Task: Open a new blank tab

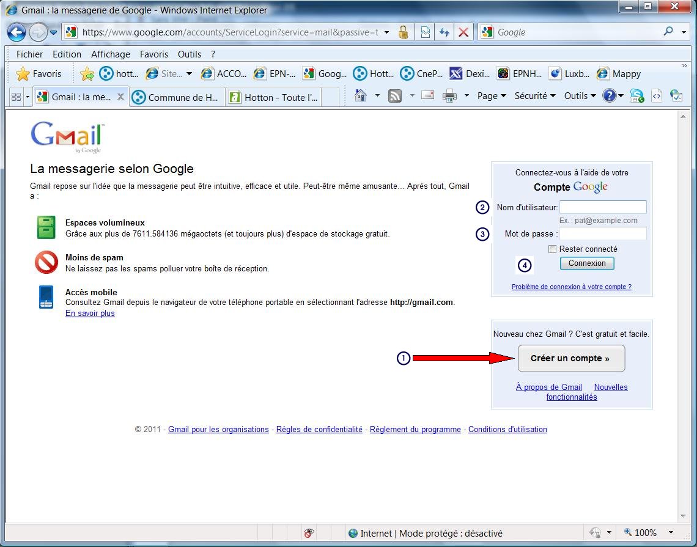Action: click(x=330, y=97)
